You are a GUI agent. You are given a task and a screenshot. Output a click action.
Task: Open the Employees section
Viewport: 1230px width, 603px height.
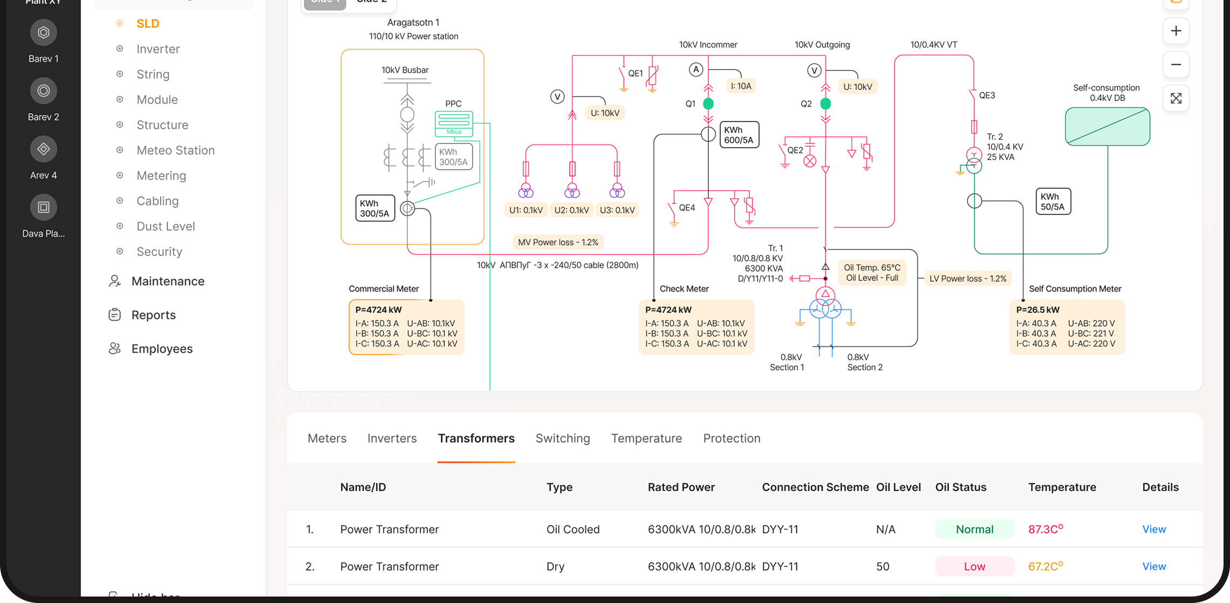(x=161, y=349)
